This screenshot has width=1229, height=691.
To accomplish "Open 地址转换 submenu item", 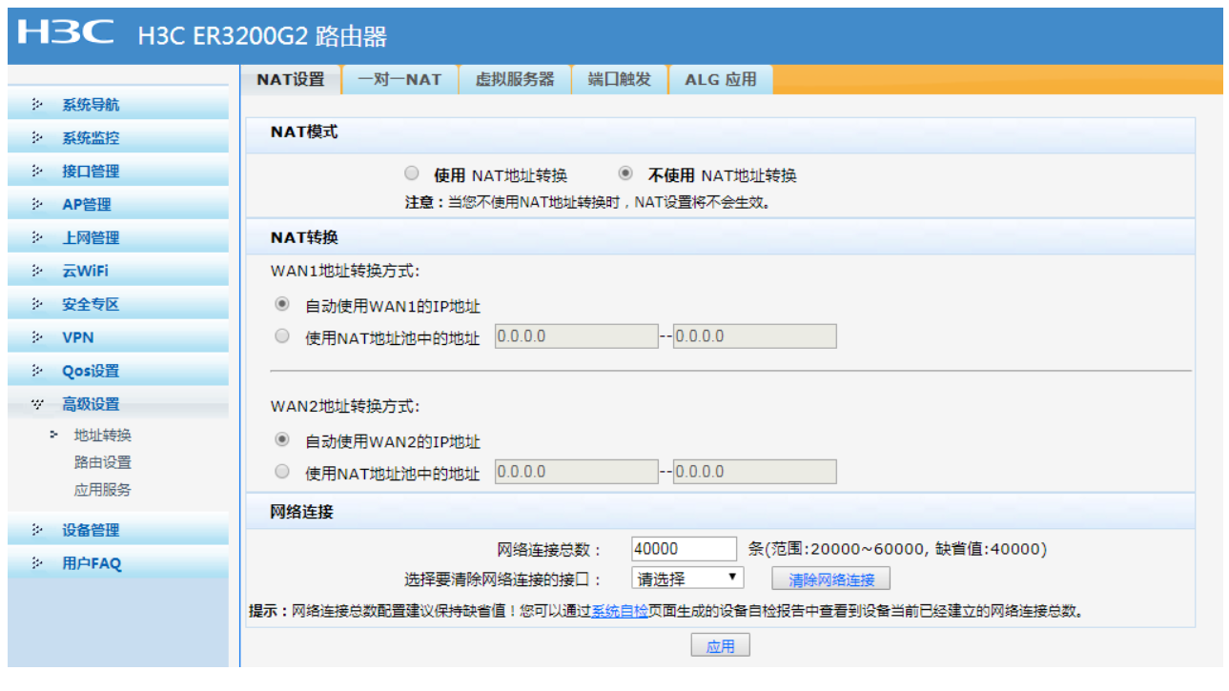I will 103,436.
